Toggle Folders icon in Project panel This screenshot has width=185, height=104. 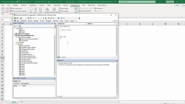(20, 26)
